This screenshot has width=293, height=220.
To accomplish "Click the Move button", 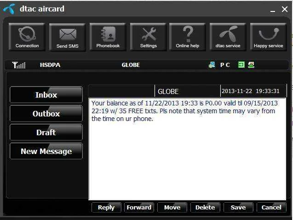I will pos(172,207).
